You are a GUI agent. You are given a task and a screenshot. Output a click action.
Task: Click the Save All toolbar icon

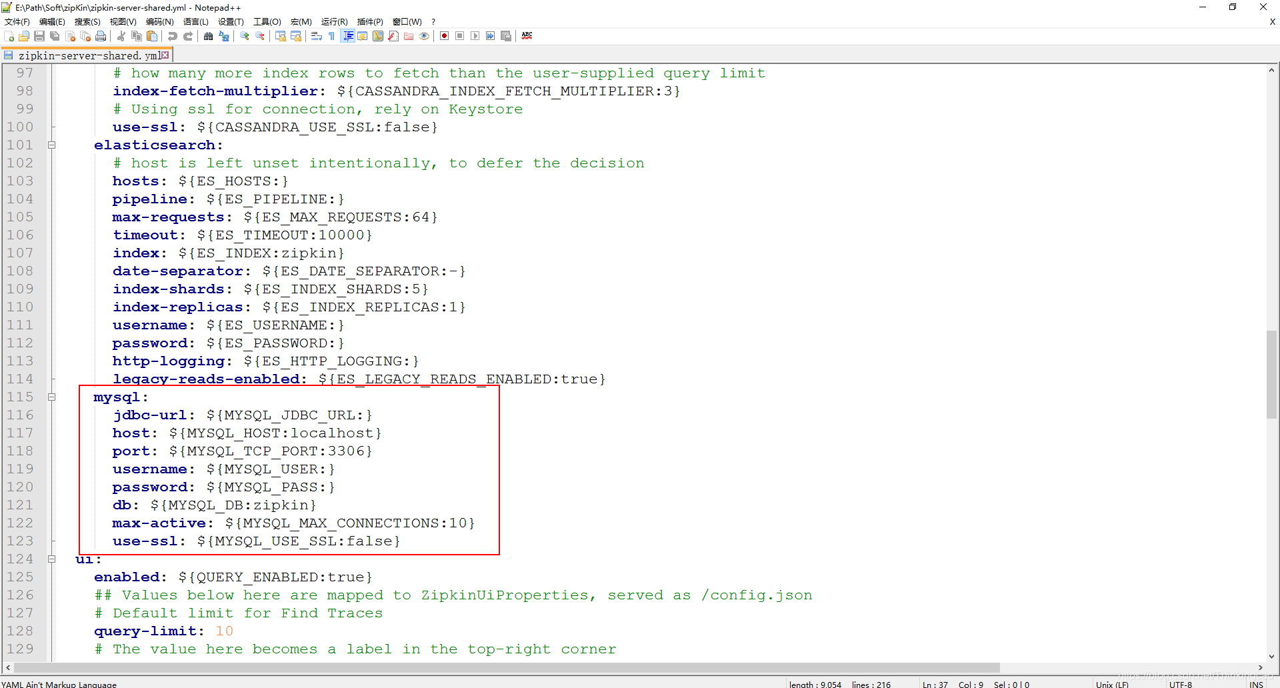click(55, 36)
